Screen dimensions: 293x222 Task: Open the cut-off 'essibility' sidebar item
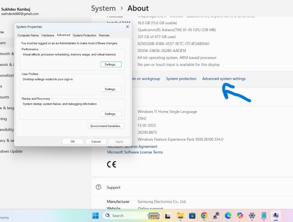click(7, 130)
